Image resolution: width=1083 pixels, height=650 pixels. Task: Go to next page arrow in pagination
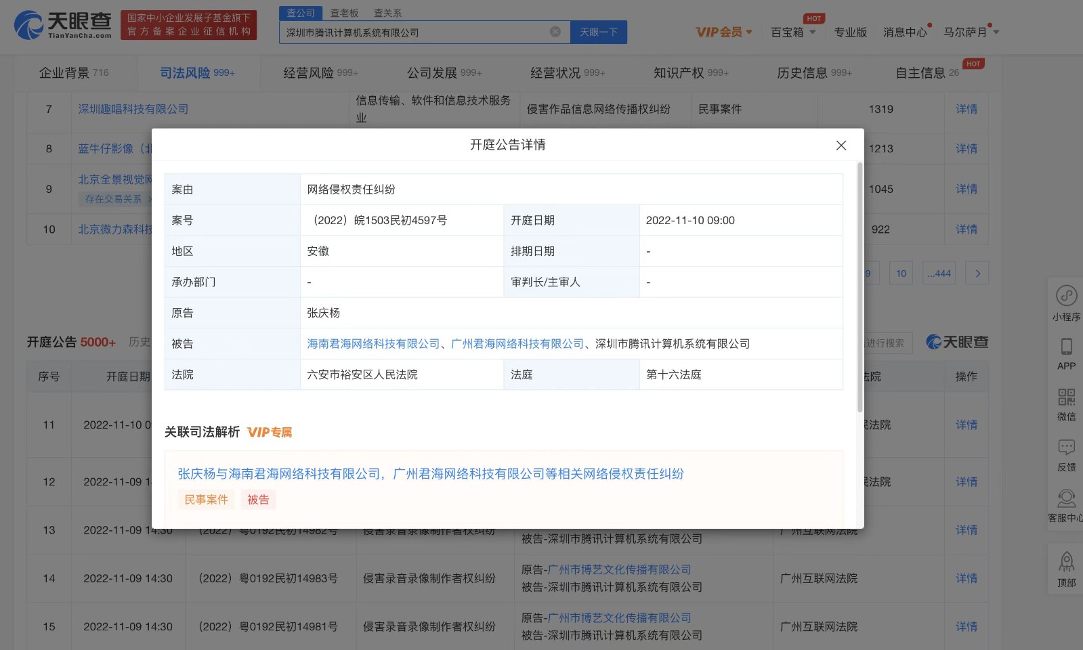click(x=977, y=274)
